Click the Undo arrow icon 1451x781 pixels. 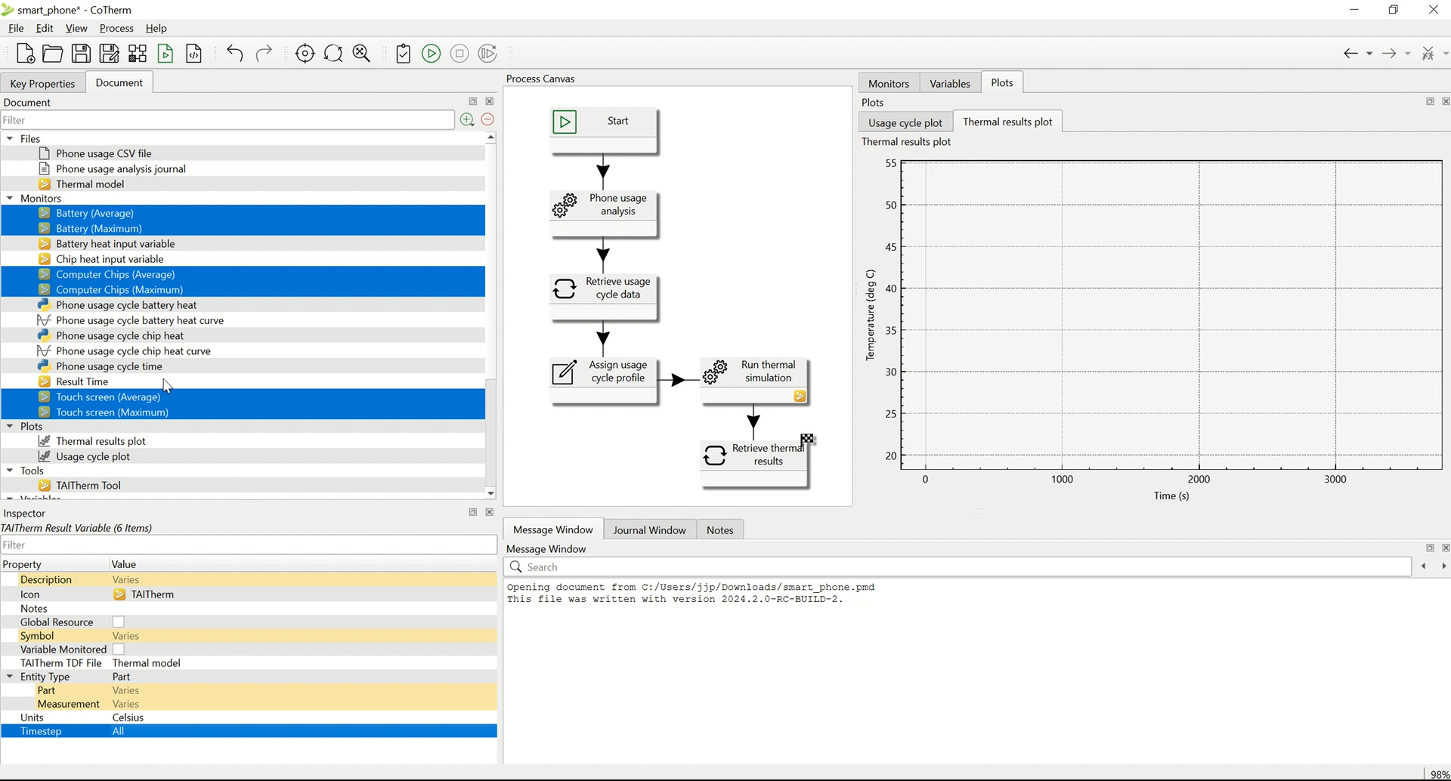234,54
